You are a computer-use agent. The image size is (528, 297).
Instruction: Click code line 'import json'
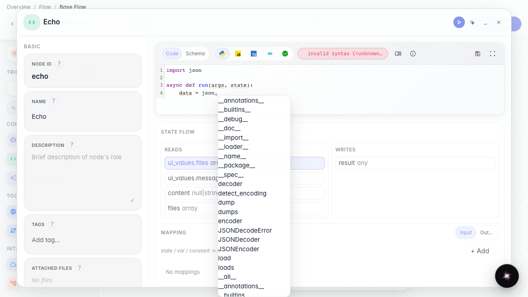point(184,70)
